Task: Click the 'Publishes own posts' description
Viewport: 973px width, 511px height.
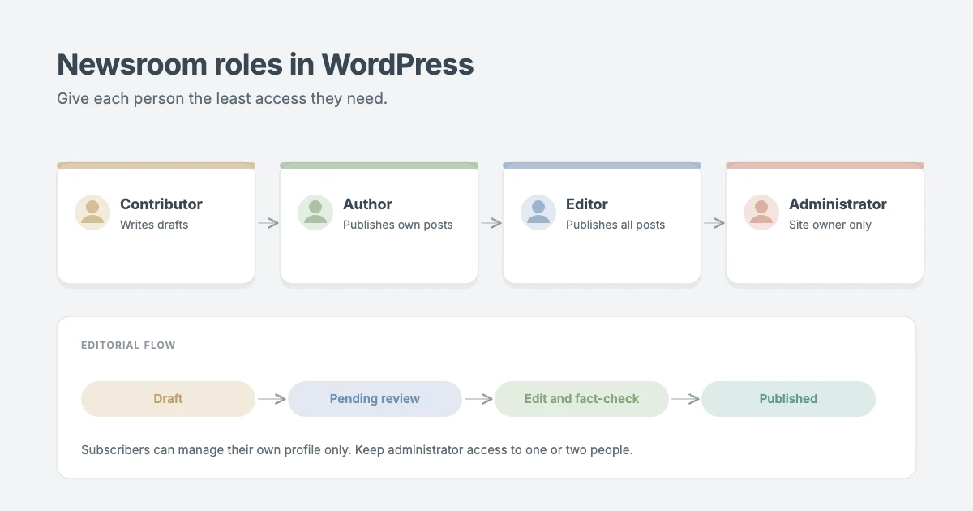Action: pyautogui.click(x=398, y=225)
